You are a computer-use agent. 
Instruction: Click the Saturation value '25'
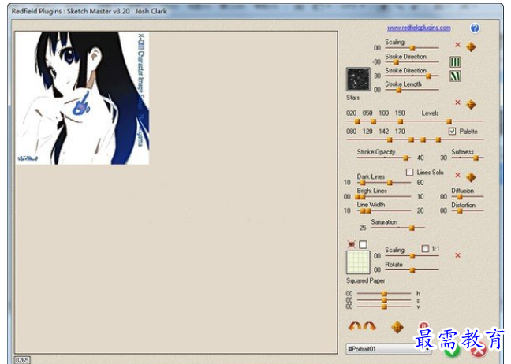point(363,228)
